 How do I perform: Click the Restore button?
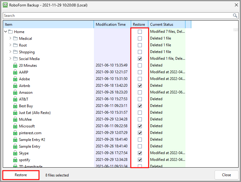tap(21, 175)
